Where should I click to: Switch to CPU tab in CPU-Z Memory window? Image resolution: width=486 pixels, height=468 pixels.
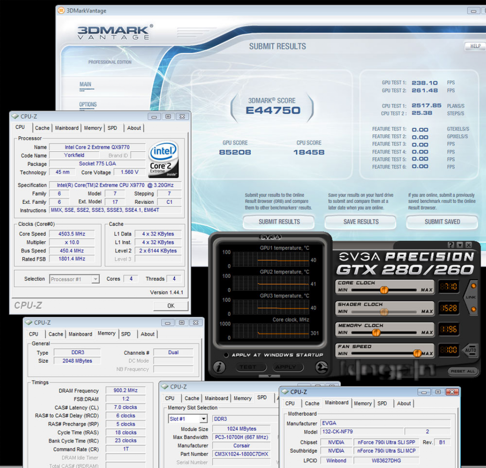point(33,334)
